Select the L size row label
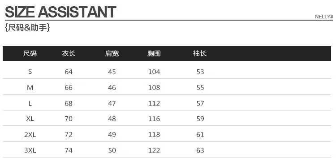Viewport: 336px width, 162px height. point(30,103)
